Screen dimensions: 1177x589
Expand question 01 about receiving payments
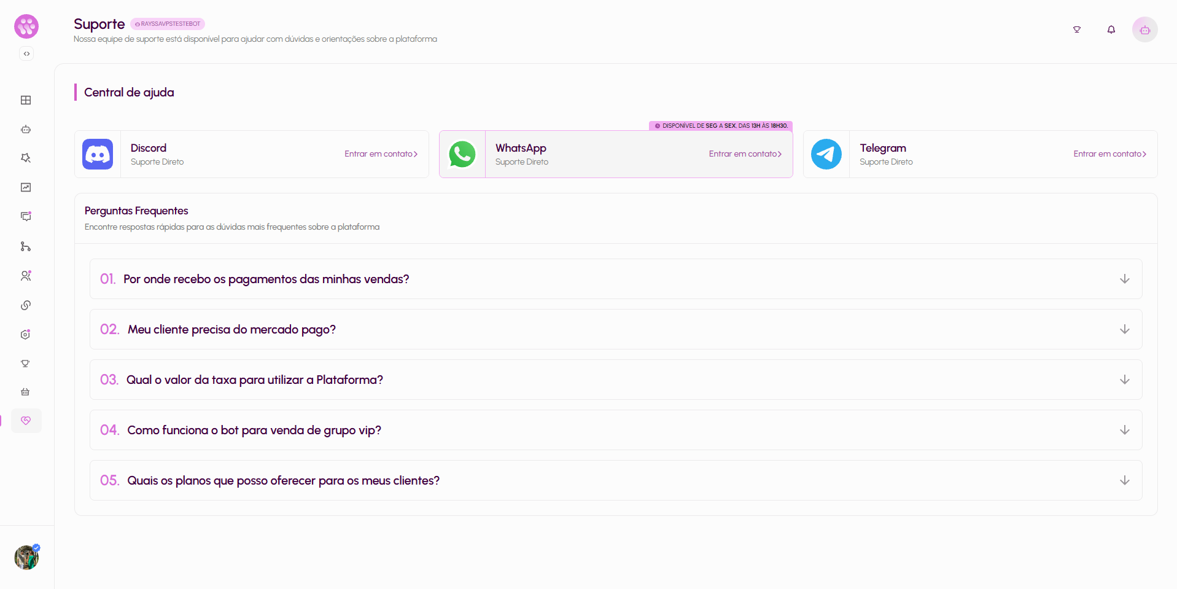(x=616, y=279)
